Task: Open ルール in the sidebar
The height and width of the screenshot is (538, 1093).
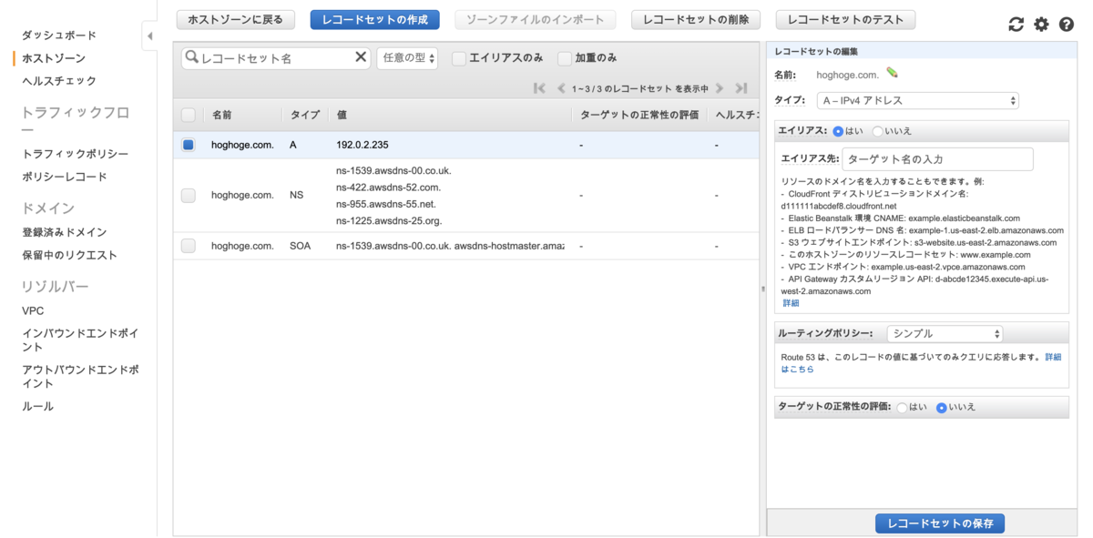Action: point(38,407)
